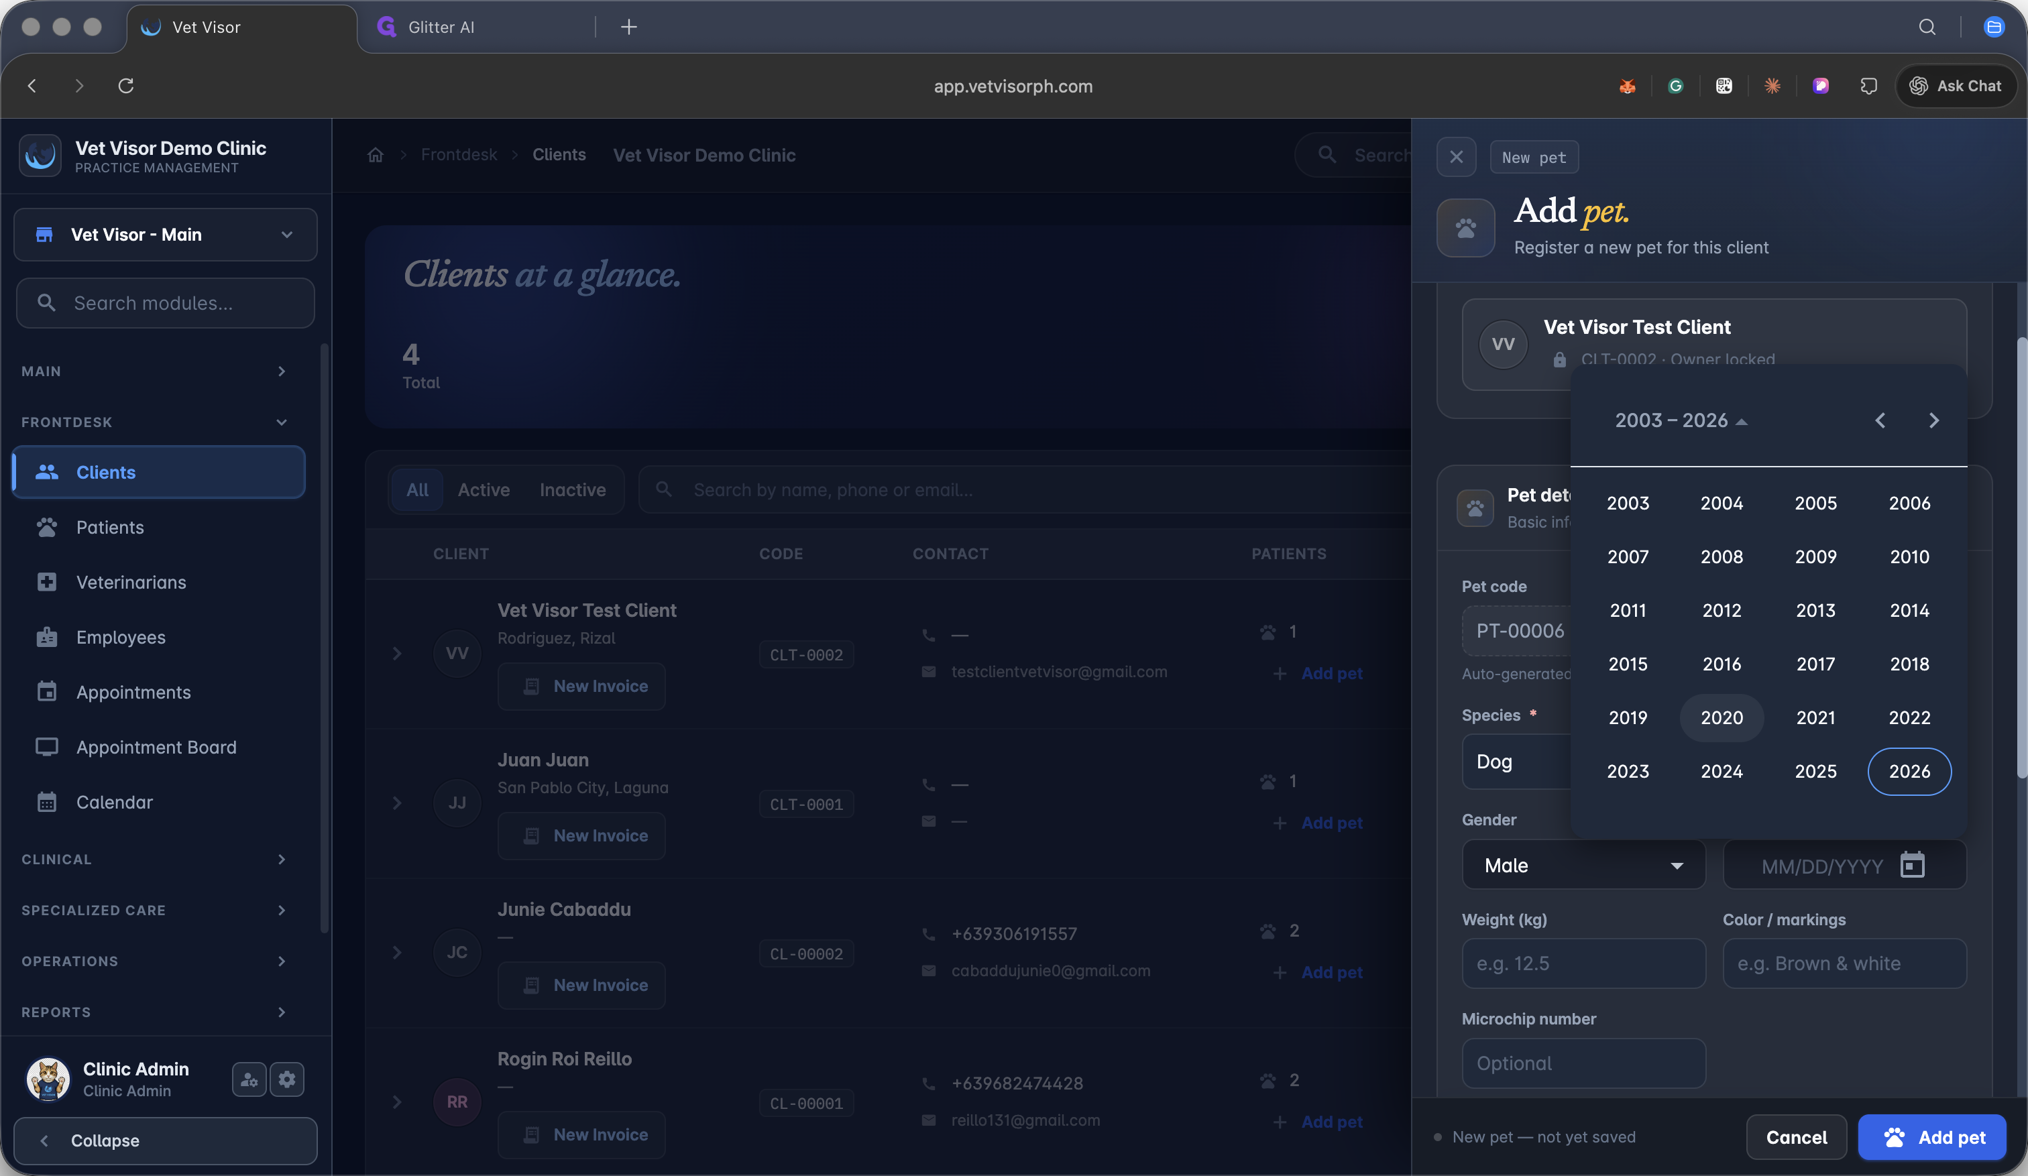The image size is (2028, 1176).
Task: Open Employees in the sidebar
Action: click(158, 638)
